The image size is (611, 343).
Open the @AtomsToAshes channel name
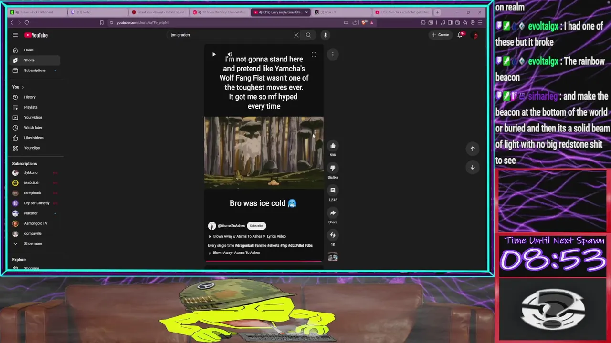click(231, 226)
